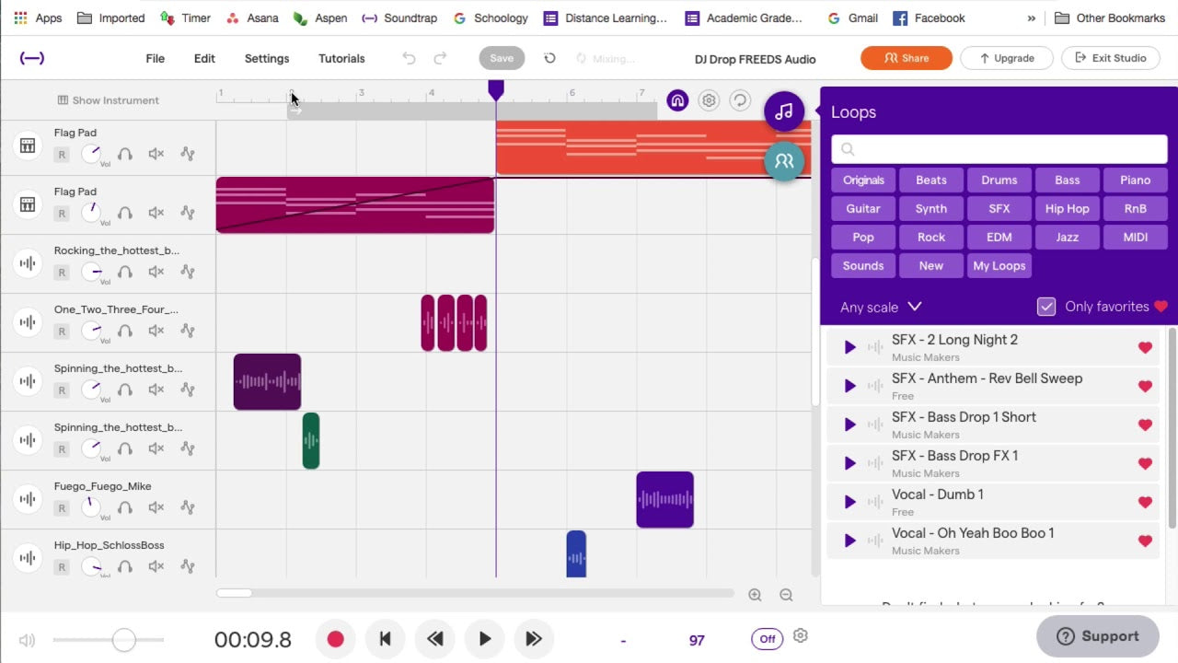The width and height of the screenshot is (1178, 663).
Task: Open the Loops music note panel button
Action: tap(783, 111)
